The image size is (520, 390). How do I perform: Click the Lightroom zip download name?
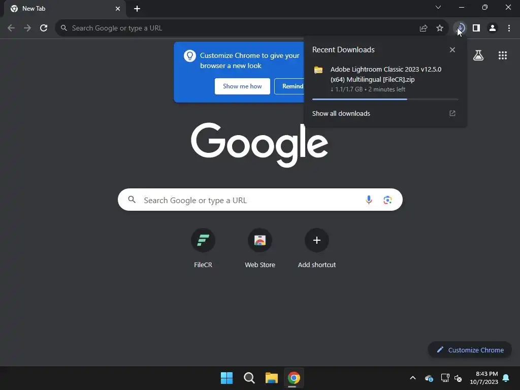[x=386, y=74]
